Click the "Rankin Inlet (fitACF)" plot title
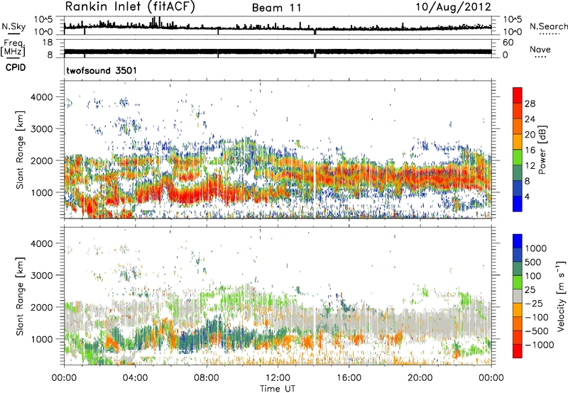The width and height of the screenshot is (568, 393). tap(130, 7)
